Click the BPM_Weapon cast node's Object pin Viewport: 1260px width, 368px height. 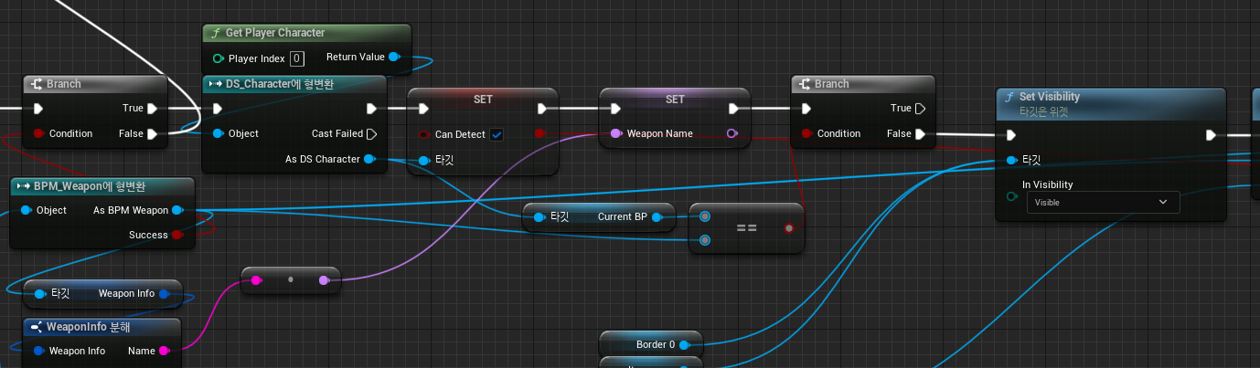26,210
